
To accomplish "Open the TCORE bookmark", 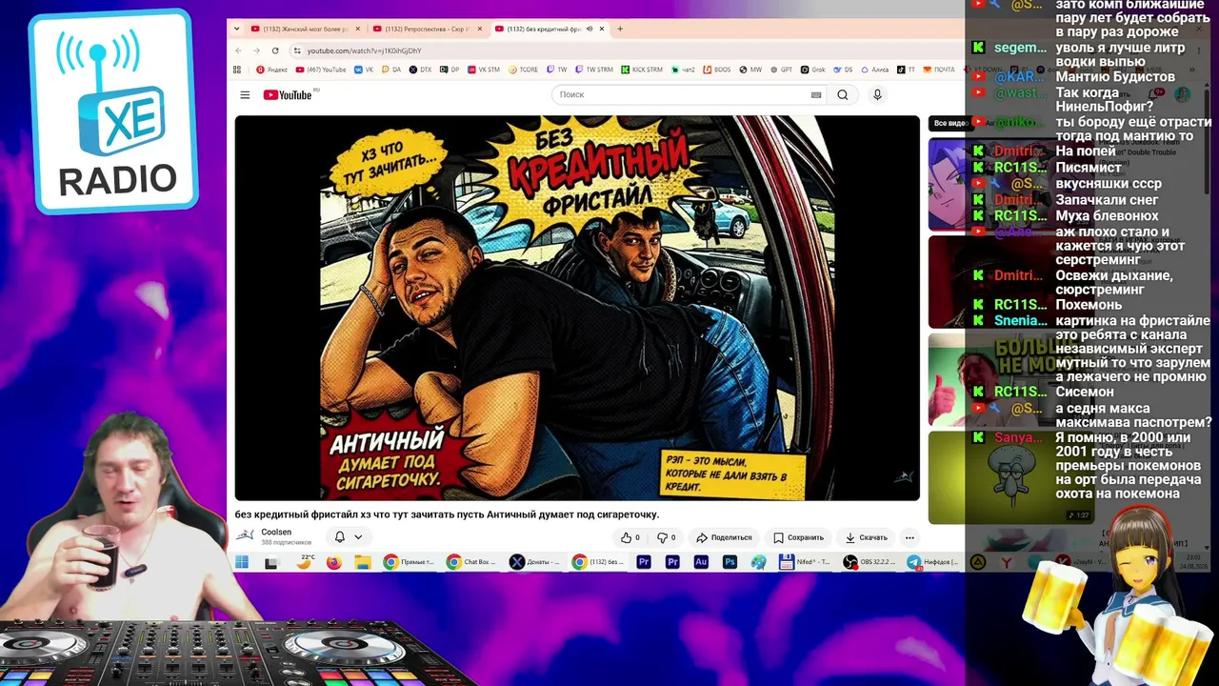I will pos(523,70).
